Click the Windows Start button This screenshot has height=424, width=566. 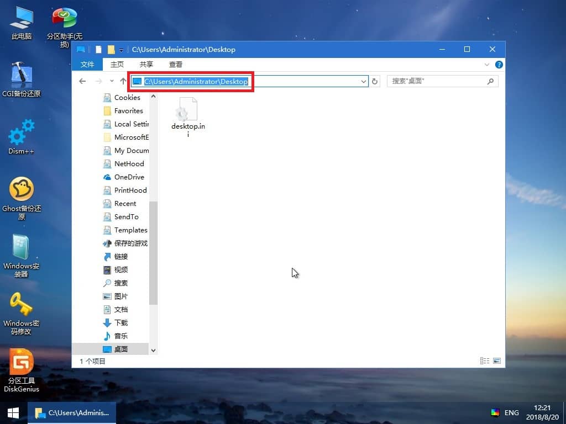coord(13,412)
